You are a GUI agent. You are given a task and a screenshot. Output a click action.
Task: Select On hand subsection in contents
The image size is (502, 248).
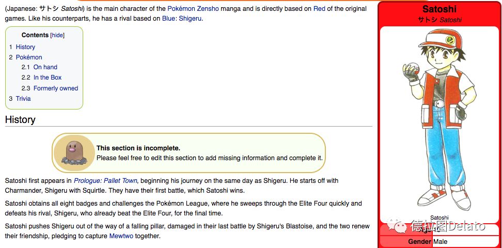pos(45,67)
